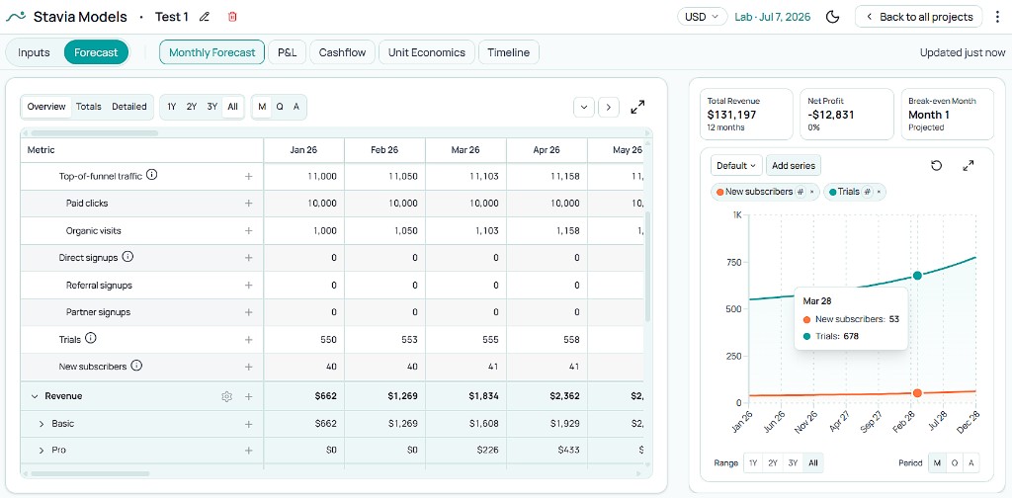Open the three-dot more options menu
The height and width of the screenshot is (498, 1012).
point(998,17)
